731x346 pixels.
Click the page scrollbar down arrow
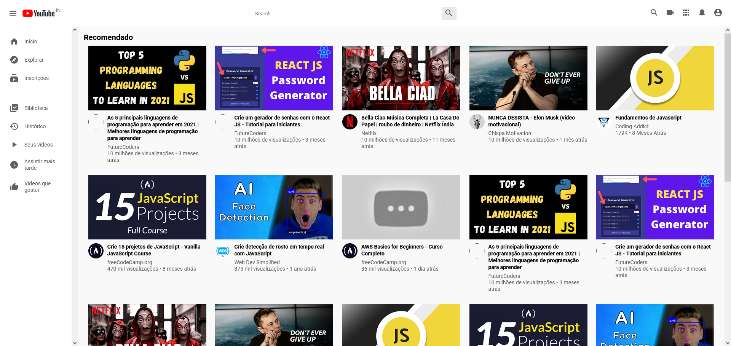728,343
